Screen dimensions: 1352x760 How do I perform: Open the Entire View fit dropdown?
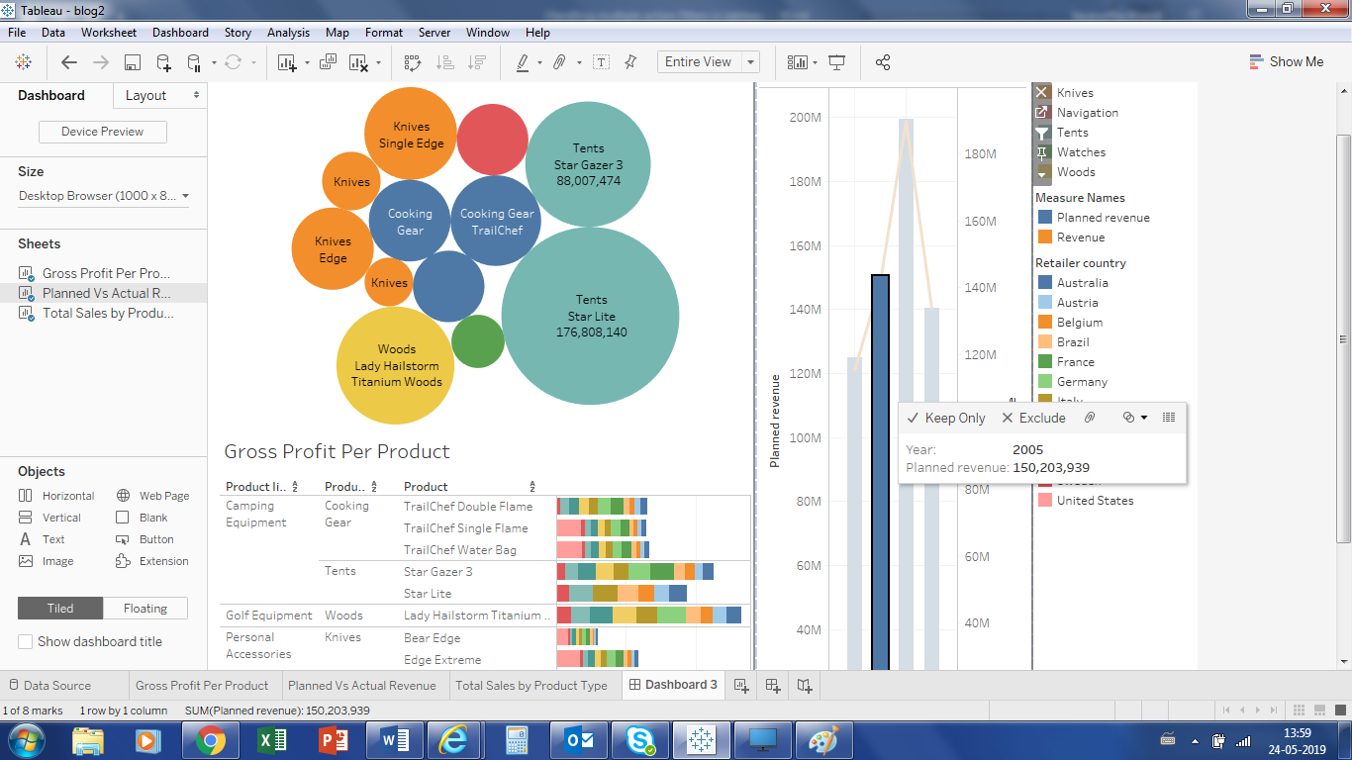749,61
